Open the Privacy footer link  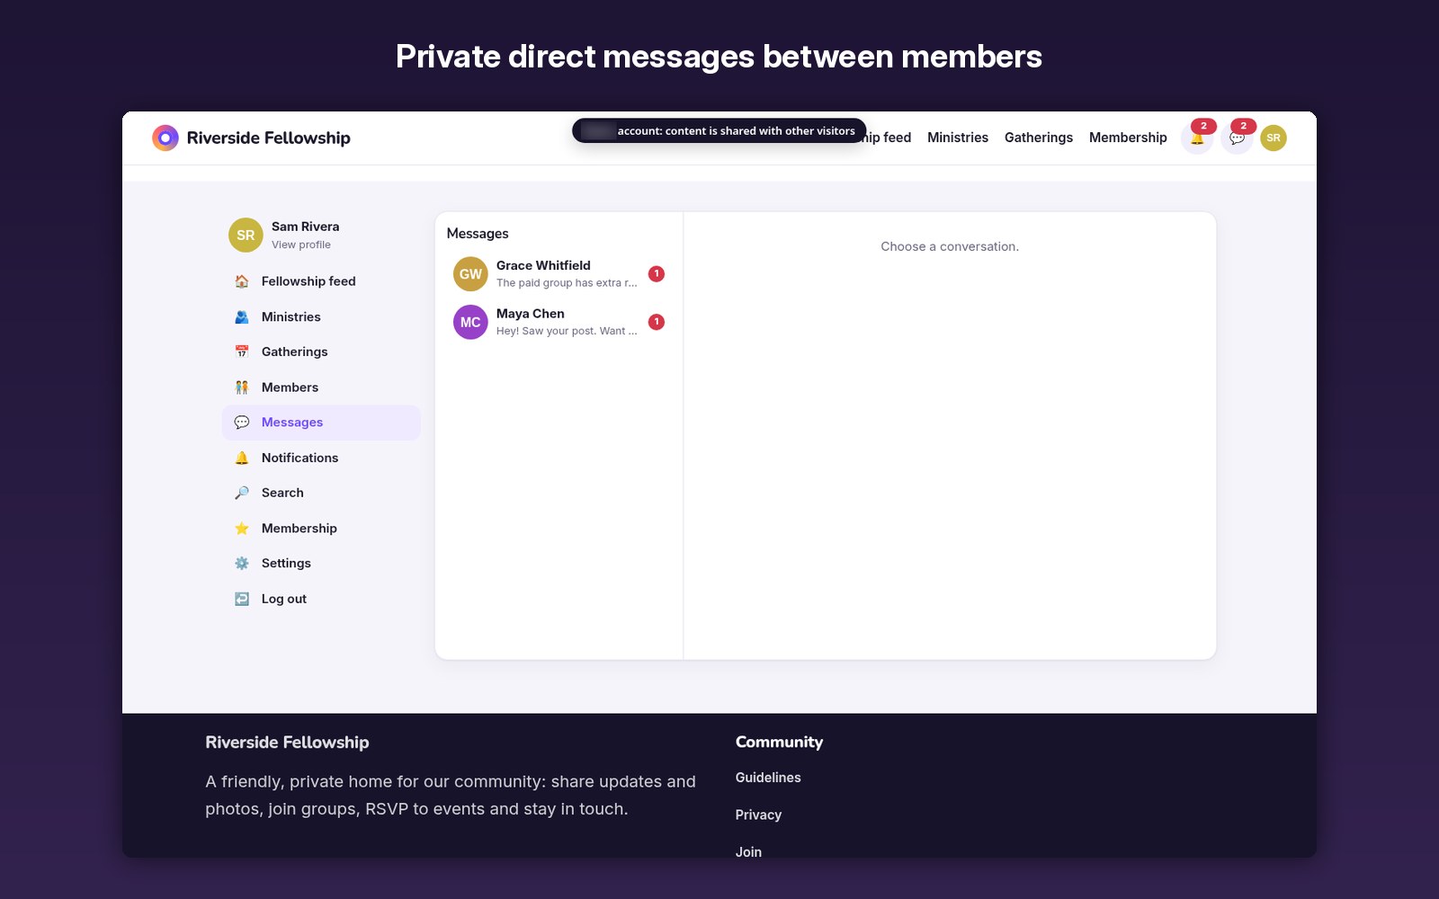click(x=758, y=814)
